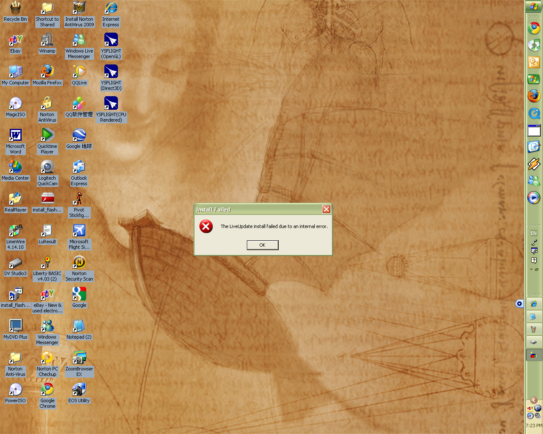Image resolution: width=543 pixels, height=434 pixels.
Task: Open the language bar options dropdown arrow
Action: (530, 269)
